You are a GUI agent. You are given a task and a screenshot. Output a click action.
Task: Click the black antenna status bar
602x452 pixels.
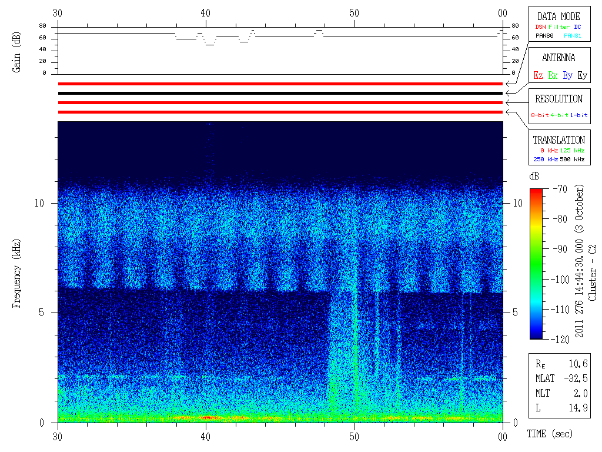click(280, 93)
